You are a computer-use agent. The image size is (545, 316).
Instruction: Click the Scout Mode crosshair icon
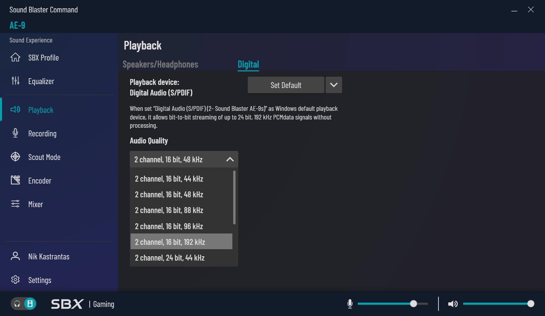click(x=15, y=157)
